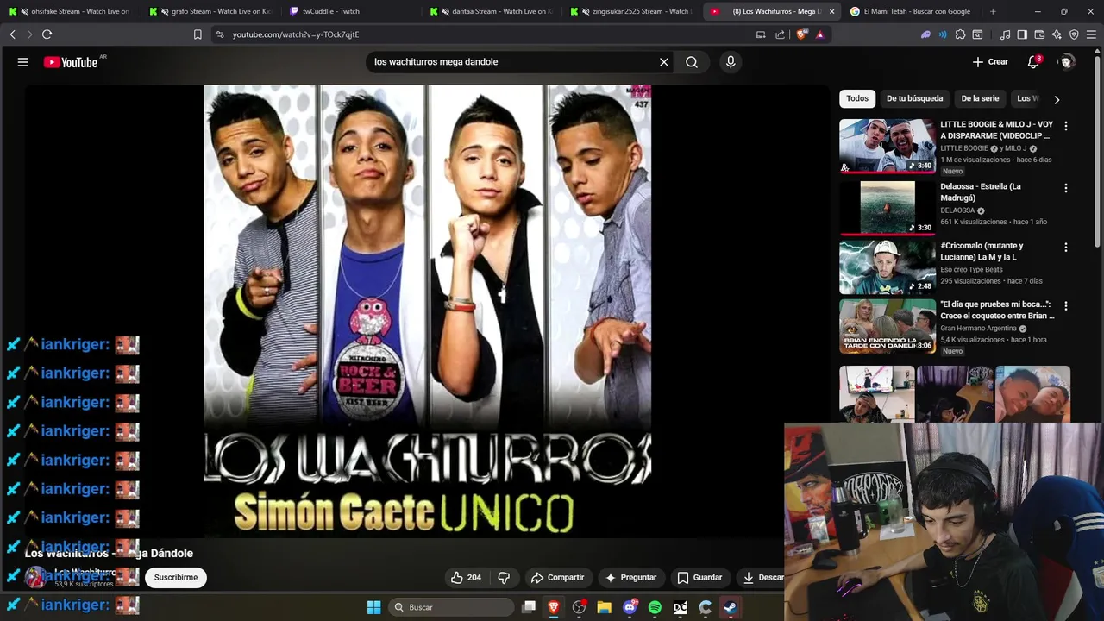Open the browser main menu icon
The height and width of the screenshot is (621, 1104).
point(1091,34)
